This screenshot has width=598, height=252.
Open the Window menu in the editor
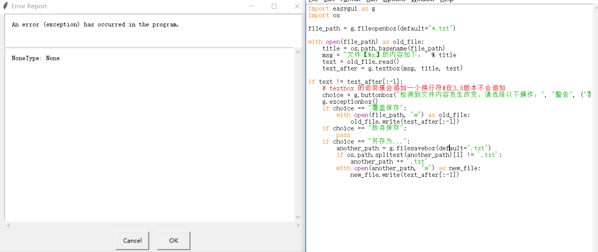(x=422, y=1)
